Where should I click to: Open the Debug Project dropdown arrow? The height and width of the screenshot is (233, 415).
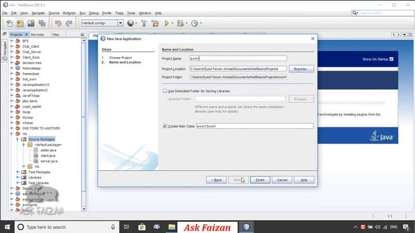point(187,23)
